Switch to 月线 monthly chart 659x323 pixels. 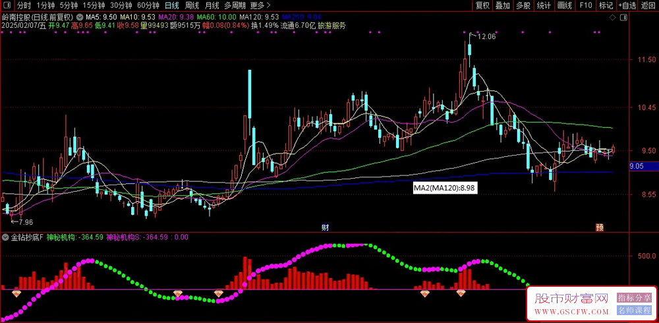click(x=212, y=5)
